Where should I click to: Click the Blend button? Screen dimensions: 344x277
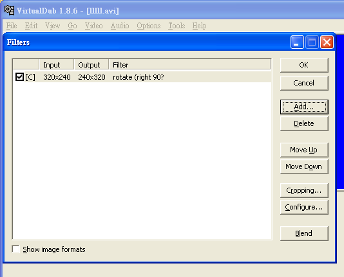[304, 233]
